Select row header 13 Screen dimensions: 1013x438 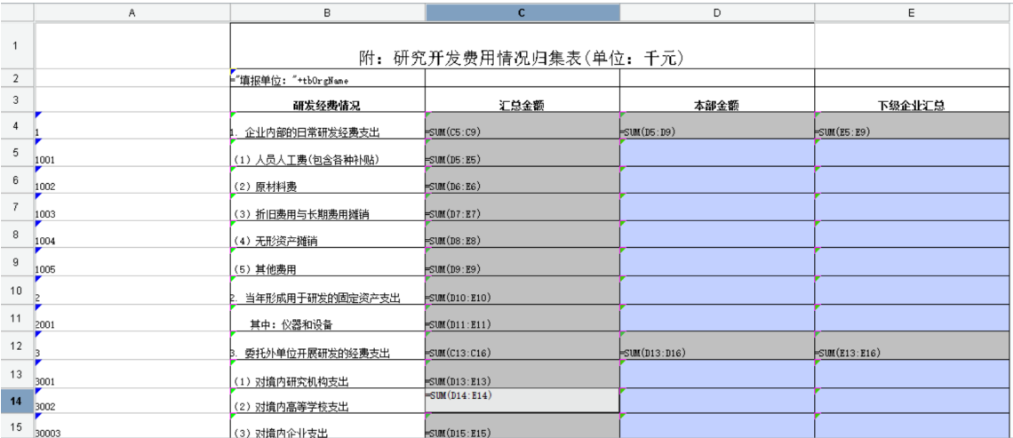coord(17,373)
